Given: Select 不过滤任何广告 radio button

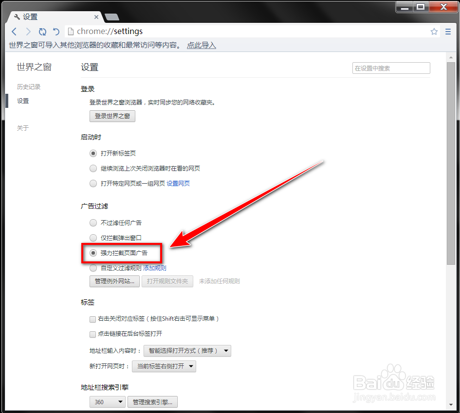Looking at the screenshot, I should point(93,223).
